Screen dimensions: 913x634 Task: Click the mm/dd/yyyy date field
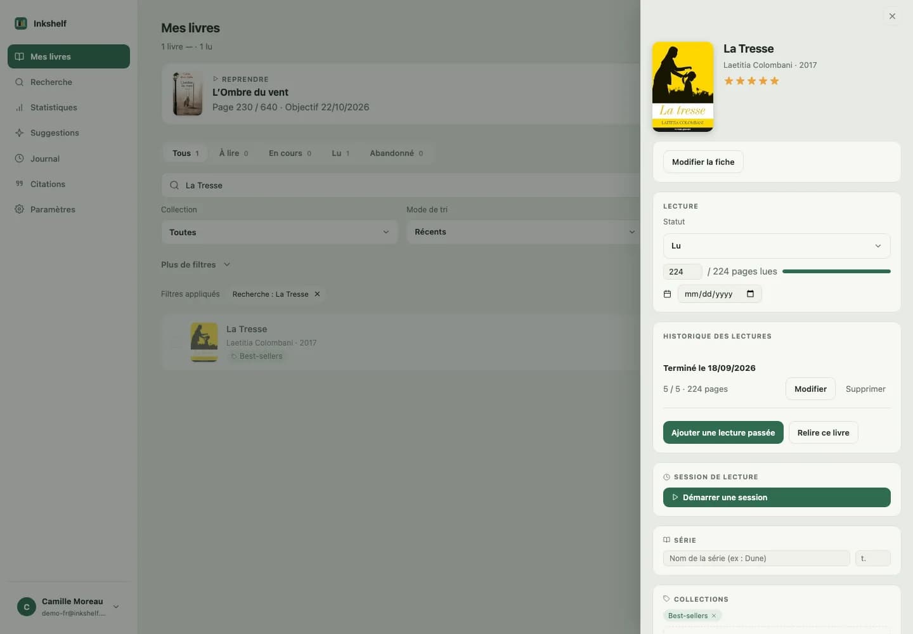pyautogui.click(x=720, y=294)
